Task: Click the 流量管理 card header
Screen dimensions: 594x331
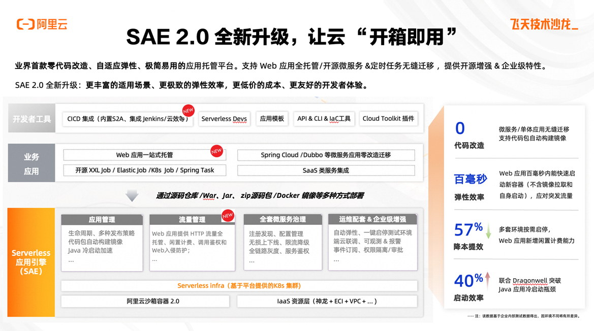Action: [192, 219]
